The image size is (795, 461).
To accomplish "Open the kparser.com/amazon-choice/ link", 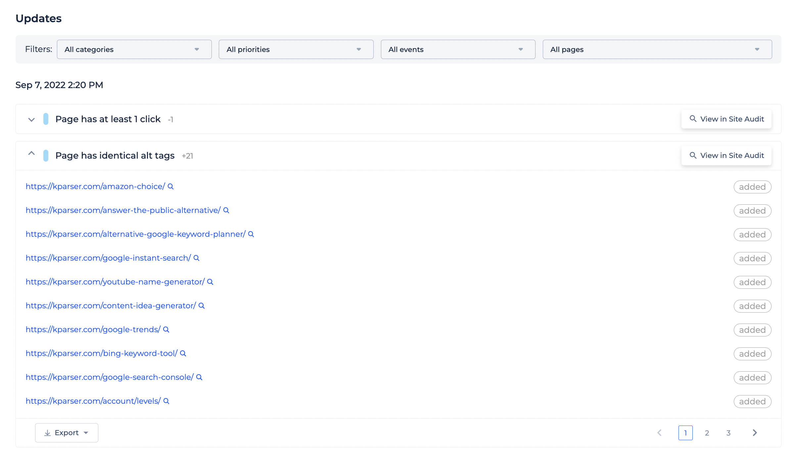I will [x=95, y=186].
